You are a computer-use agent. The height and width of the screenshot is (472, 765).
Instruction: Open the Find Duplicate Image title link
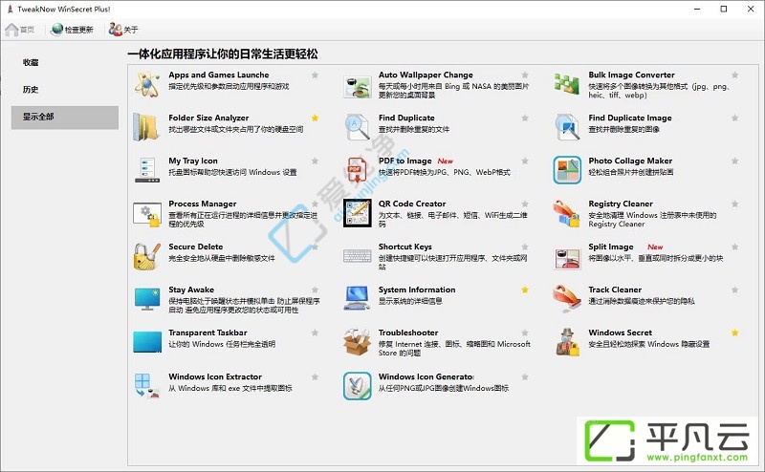630,118
